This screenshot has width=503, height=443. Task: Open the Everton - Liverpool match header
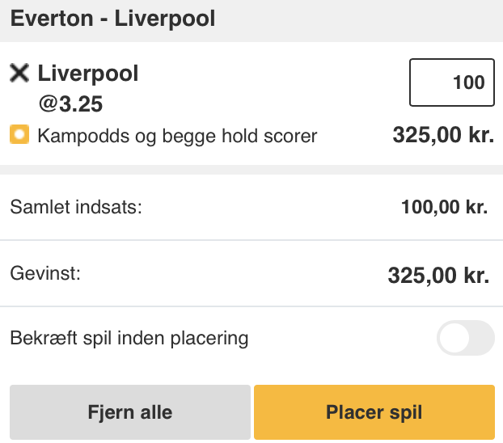click(x=251, y=19)
